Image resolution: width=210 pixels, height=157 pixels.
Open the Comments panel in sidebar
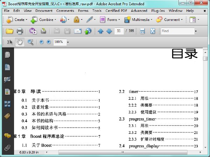click(x=7, y=136)
